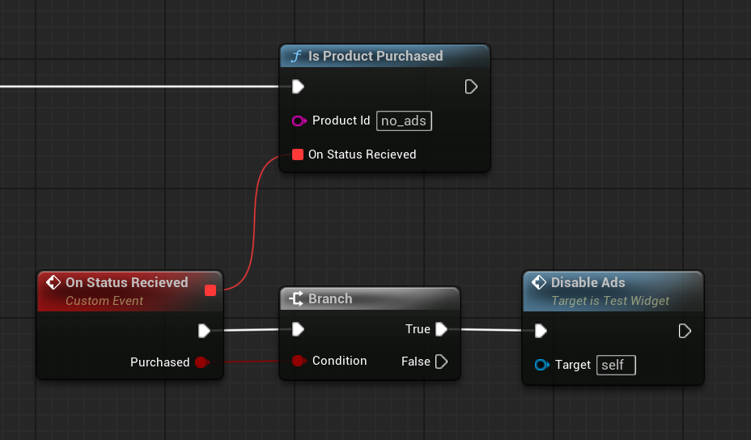The width and height of the screenshot is (751, 440).
Task: Click the Is Product Purchased exec output pin
Action: [471, 87]
